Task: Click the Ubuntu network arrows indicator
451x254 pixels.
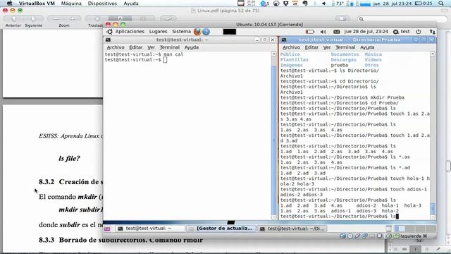Action: tap(432, 32)
